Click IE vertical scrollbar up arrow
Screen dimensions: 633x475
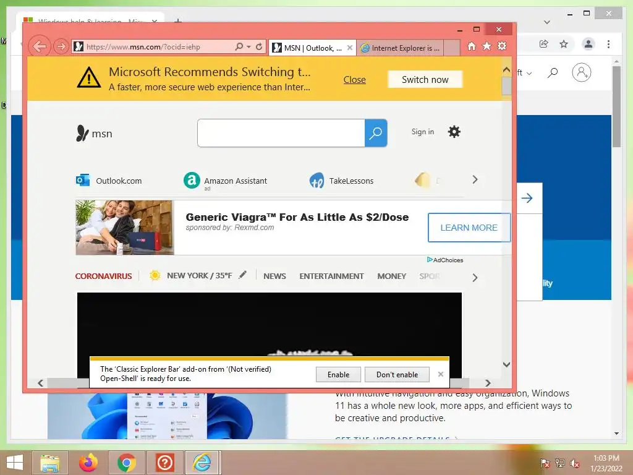pos(507,71)
